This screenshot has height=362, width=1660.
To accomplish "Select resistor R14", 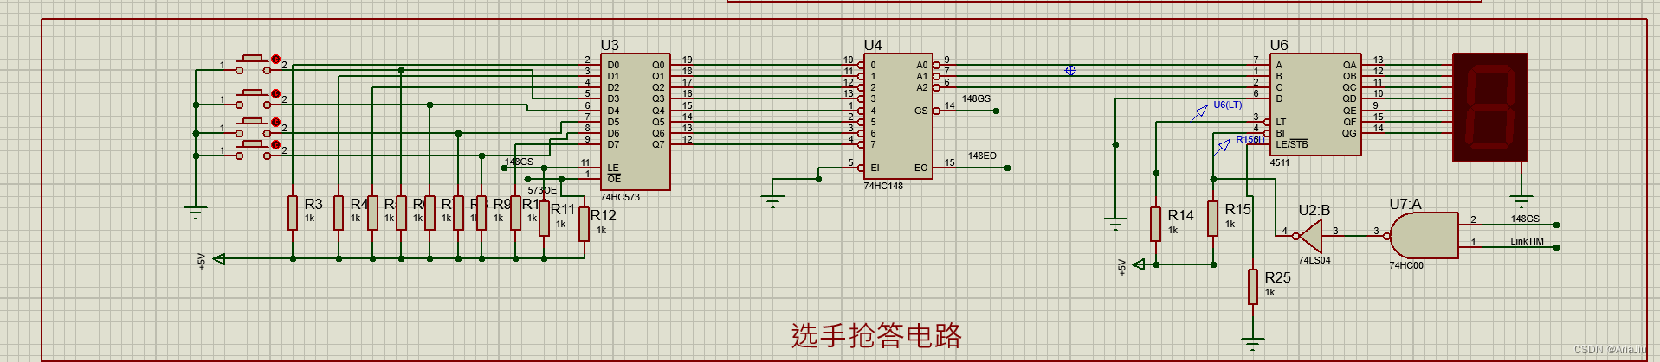I will [x=1155, y=224].
